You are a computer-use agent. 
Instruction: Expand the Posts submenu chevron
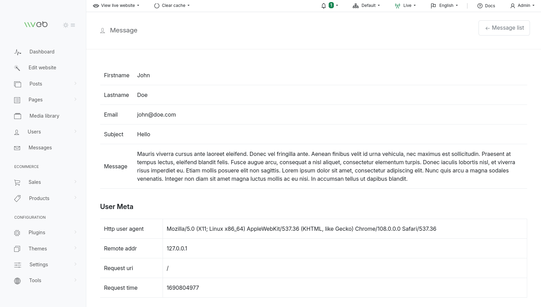(75, 83)
